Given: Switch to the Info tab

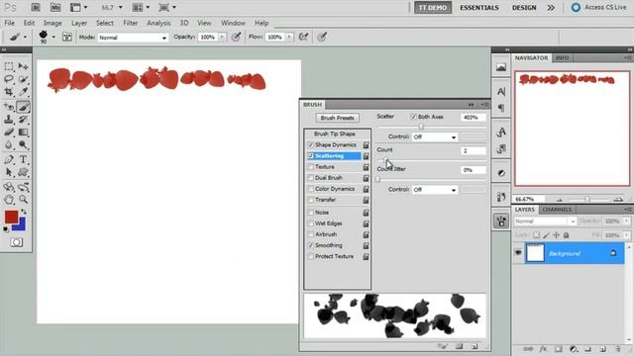Looking at the screenshot, I should pyautogui.click(x=562, y=57).
